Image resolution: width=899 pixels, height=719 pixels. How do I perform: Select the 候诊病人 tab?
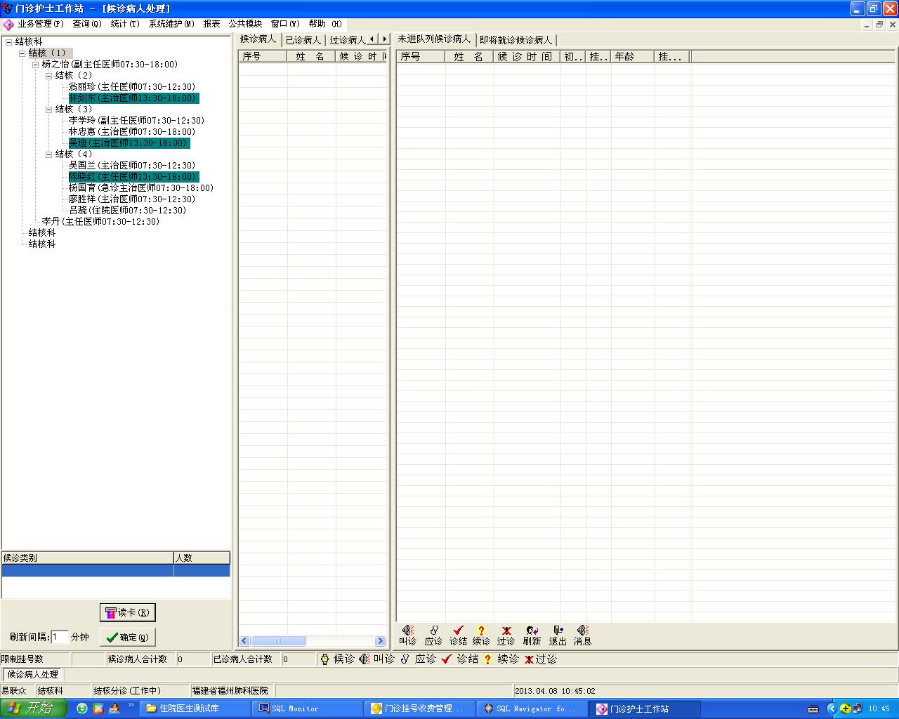[258, 39]
